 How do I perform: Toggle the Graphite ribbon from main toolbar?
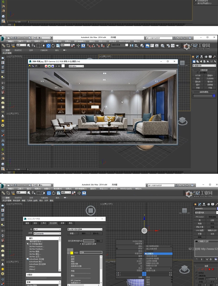pos(147,45)
